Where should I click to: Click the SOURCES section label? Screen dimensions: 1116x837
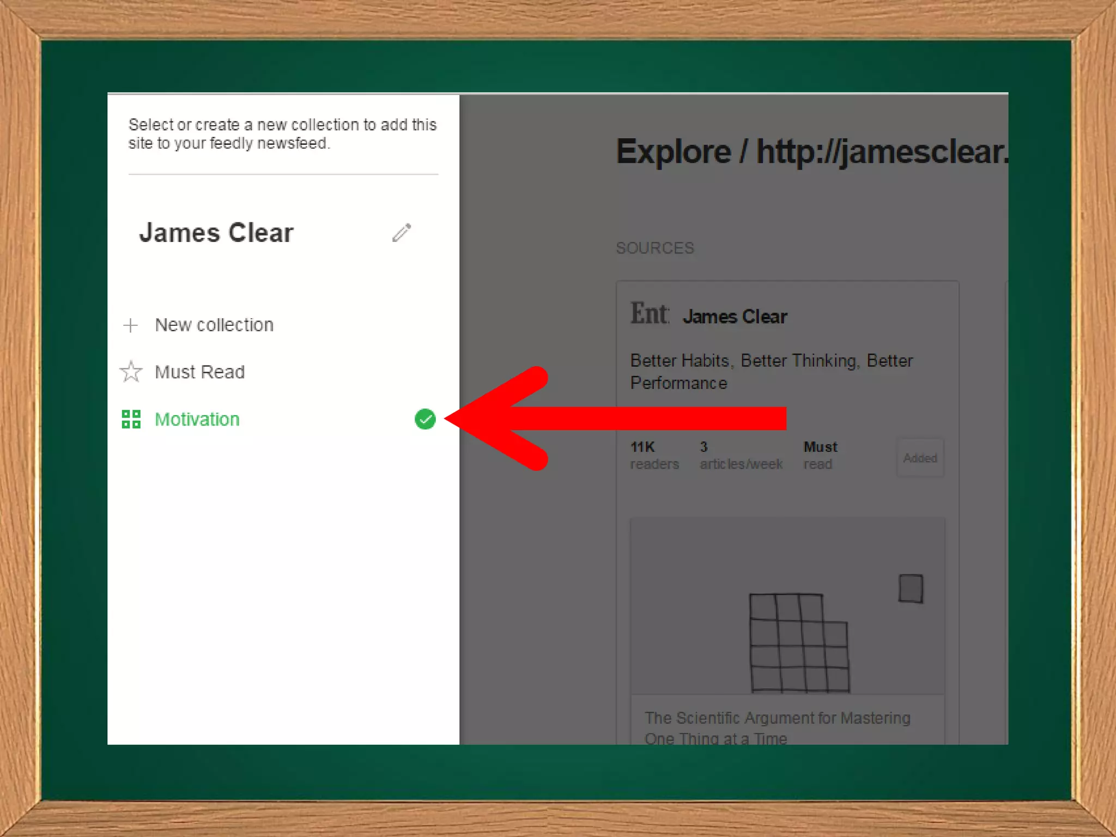[x=655, y=248]
